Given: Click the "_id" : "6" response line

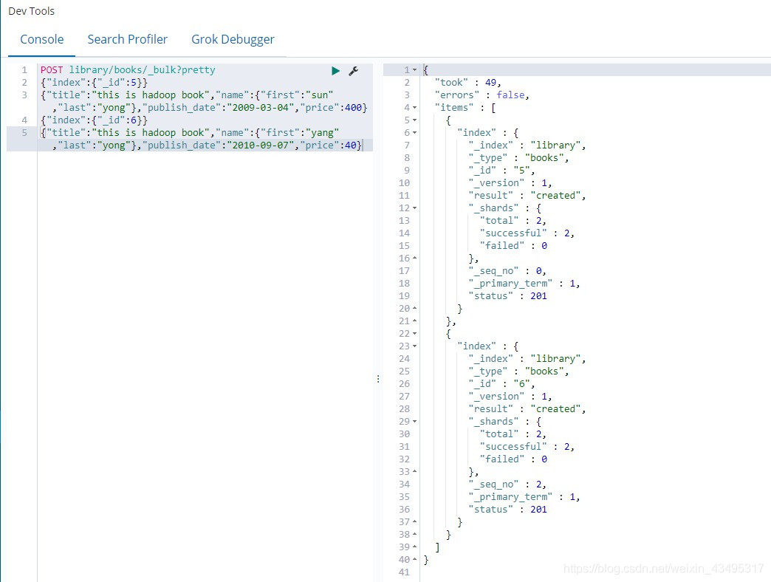Looking at the screenshot, I should click(x=501, y=384).
